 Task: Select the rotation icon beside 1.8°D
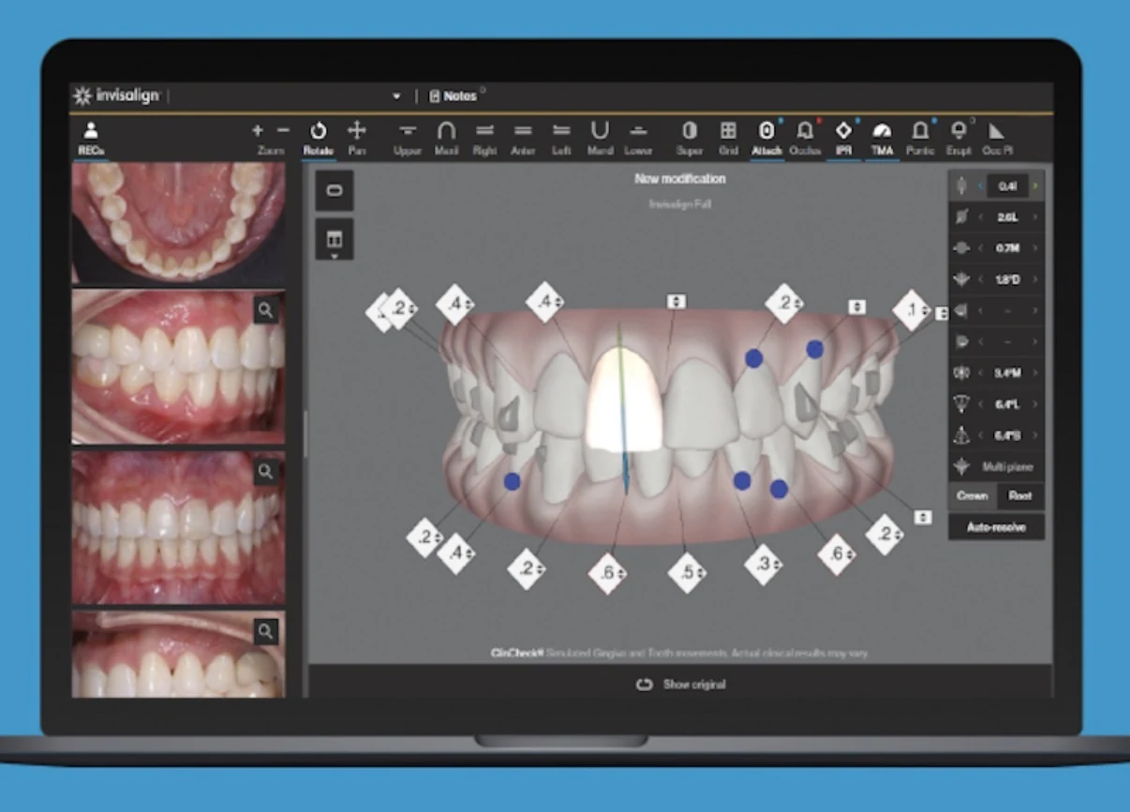[x=961, y=279]
